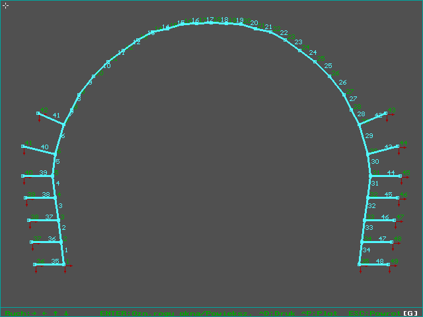Select end node 43 of the upper-right anchor
Viewport: 423px width, 317px height.
coord(386,114)
